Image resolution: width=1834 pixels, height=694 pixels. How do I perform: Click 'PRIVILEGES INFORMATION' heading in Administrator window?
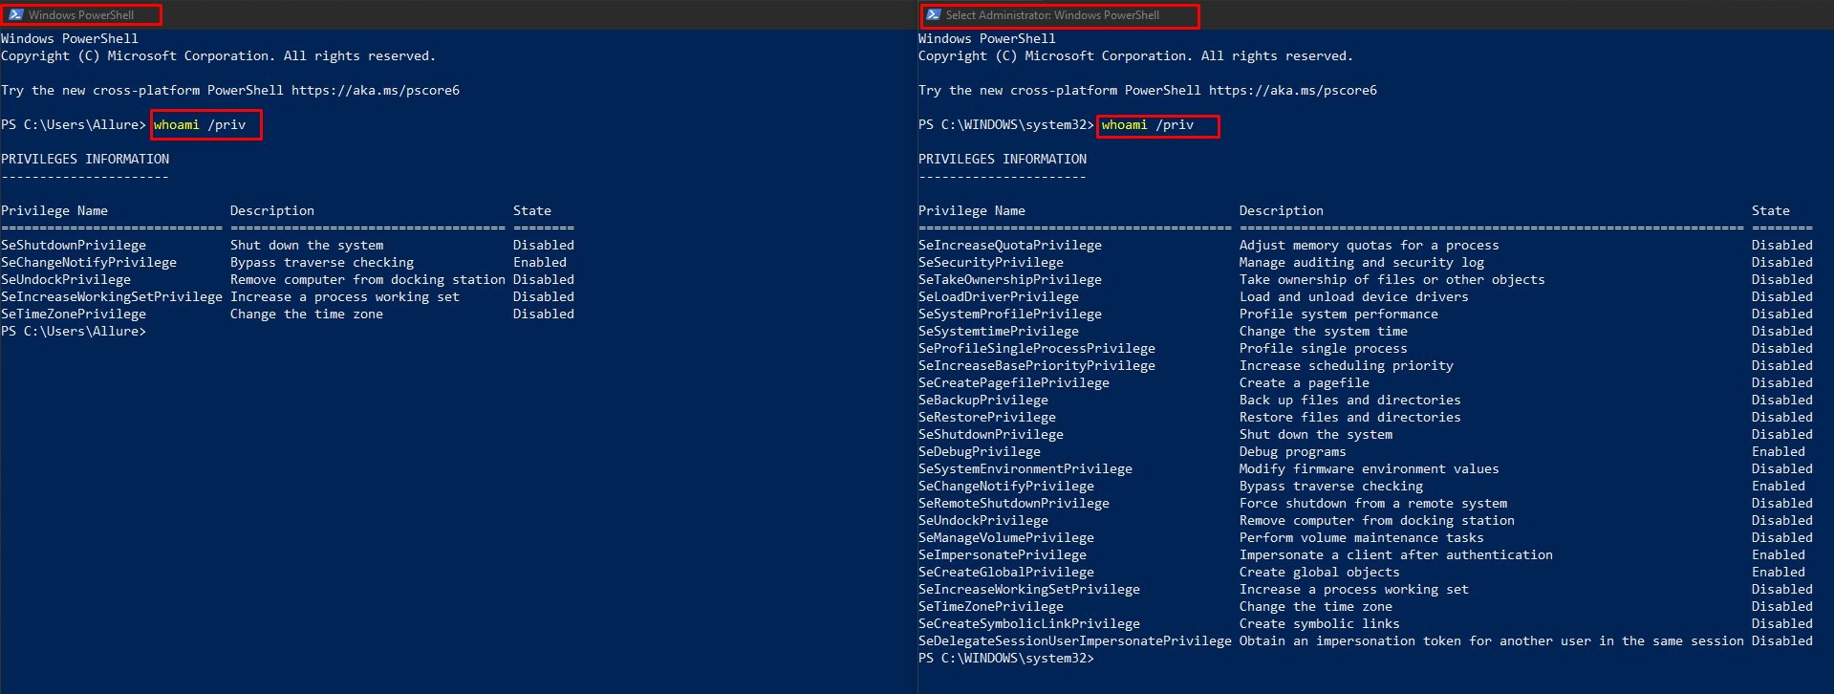point(1003,160)
